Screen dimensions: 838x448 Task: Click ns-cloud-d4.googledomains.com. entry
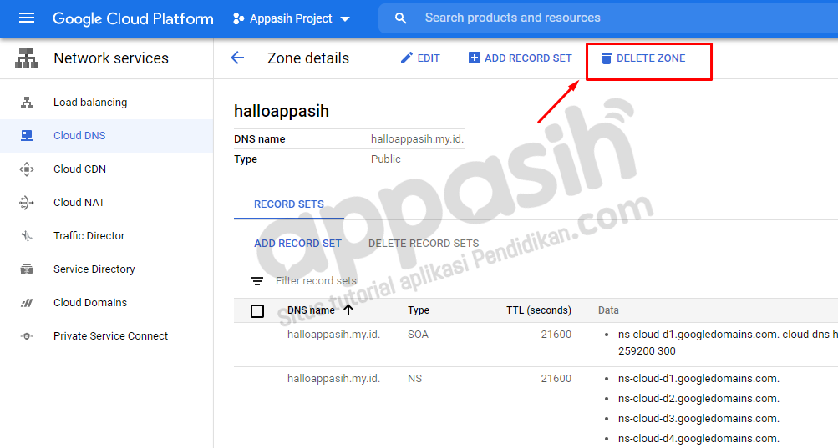(x=698, y=438)
